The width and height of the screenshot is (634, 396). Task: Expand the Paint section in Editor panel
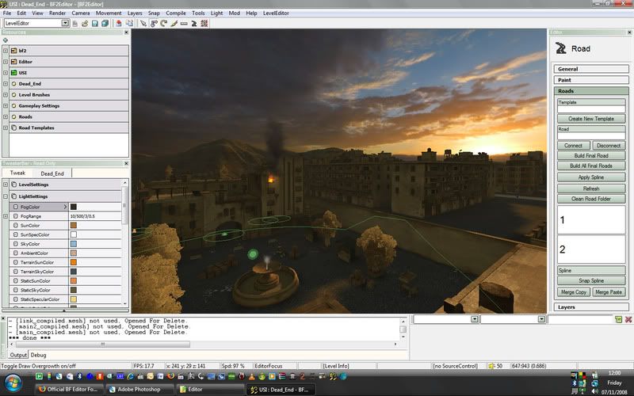590,80
